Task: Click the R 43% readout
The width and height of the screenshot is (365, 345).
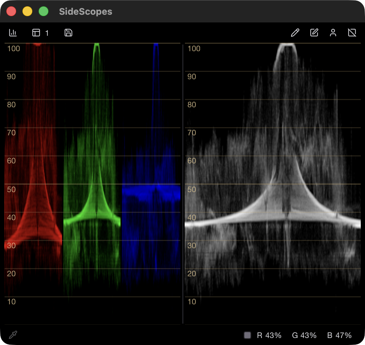Action: [269, 335]
